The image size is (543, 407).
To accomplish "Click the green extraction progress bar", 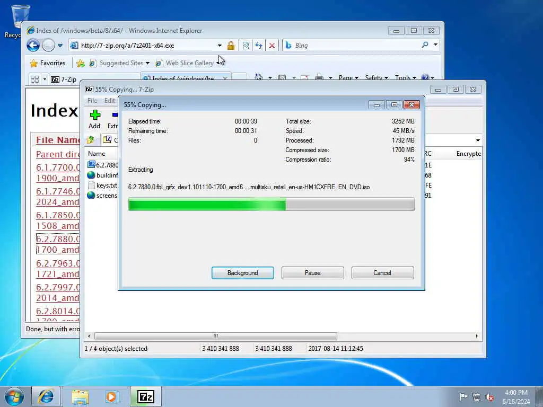I will [271, 204].
